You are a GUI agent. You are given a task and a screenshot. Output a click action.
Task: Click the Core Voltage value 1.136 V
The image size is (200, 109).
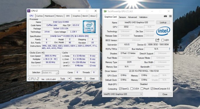(x=74, y=32)
